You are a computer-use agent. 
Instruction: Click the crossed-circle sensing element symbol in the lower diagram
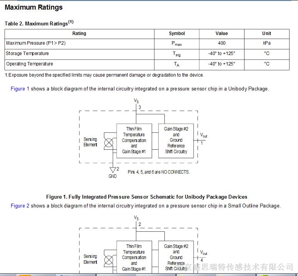click(x=109, y=260)
